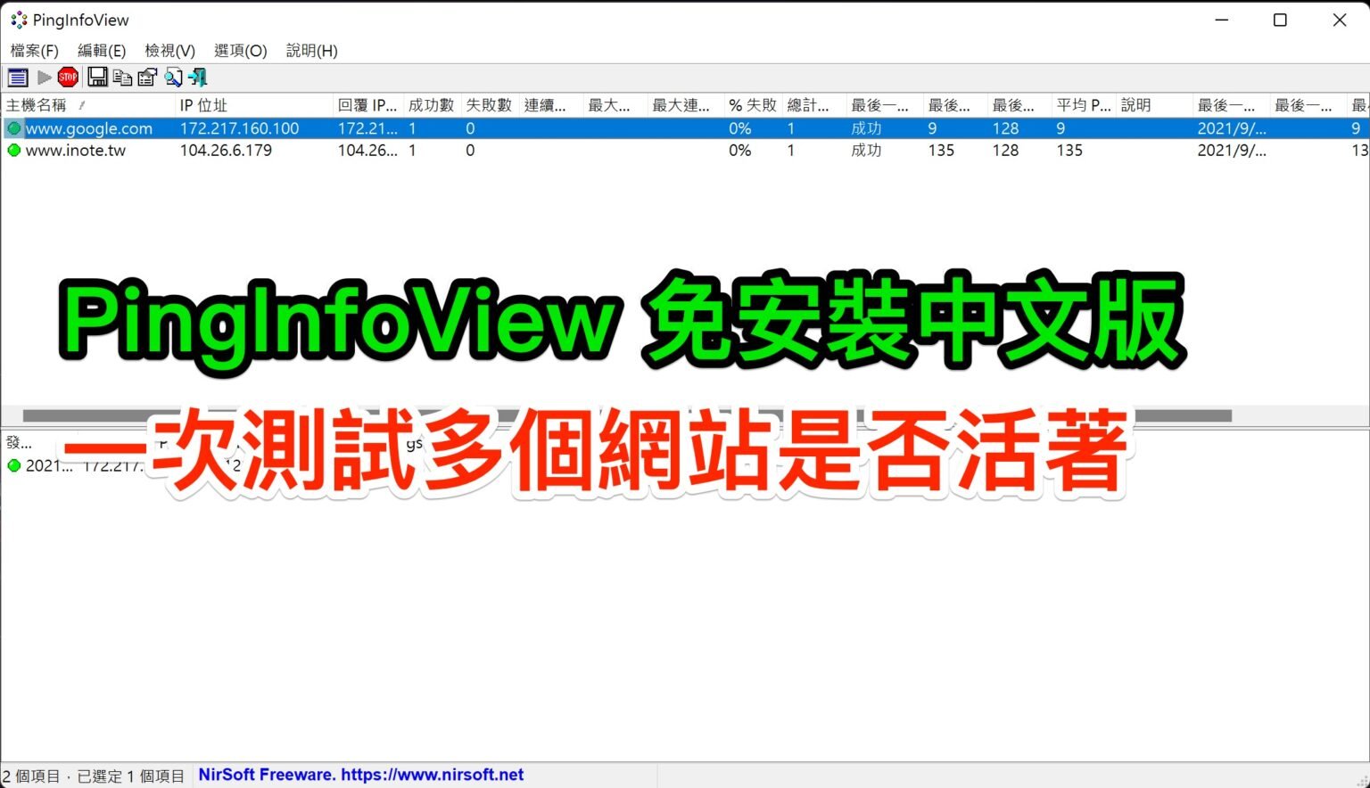Click the Save results icon
1370x788 pixels.
98,78
